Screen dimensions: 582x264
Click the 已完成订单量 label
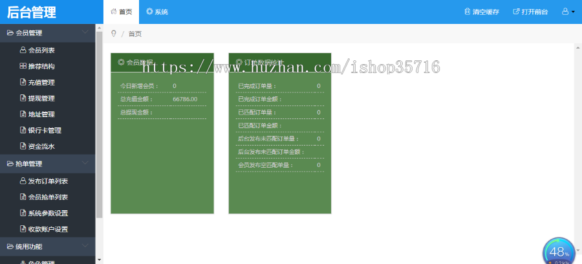(x=257, y=86)
